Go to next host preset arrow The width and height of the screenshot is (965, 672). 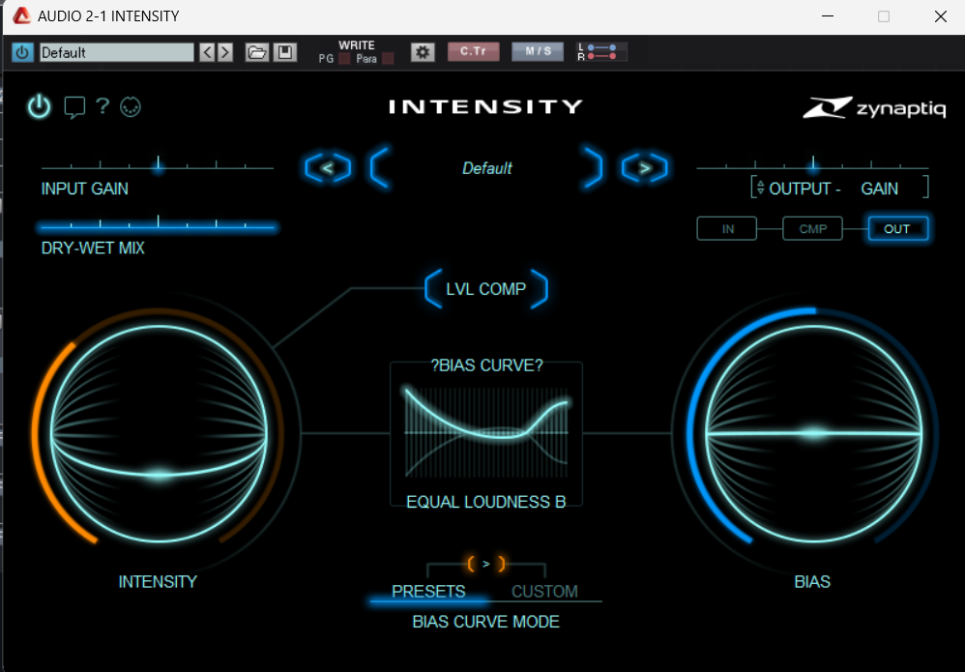click(225, 52)
